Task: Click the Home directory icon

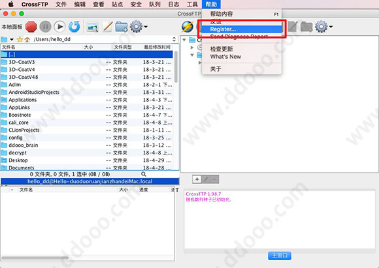Action: [27, 39]
